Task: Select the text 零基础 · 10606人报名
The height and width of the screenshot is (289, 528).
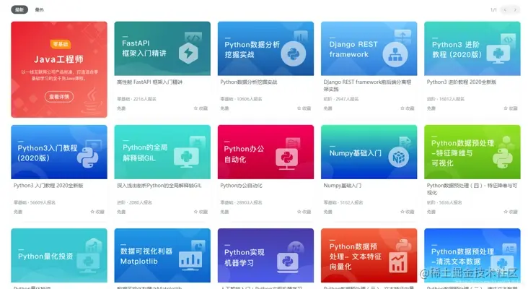Action: click(241, 99)
